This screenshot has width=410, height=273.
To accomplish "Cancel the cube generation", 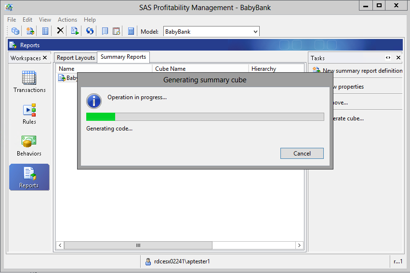I will [x=302, y=154].
